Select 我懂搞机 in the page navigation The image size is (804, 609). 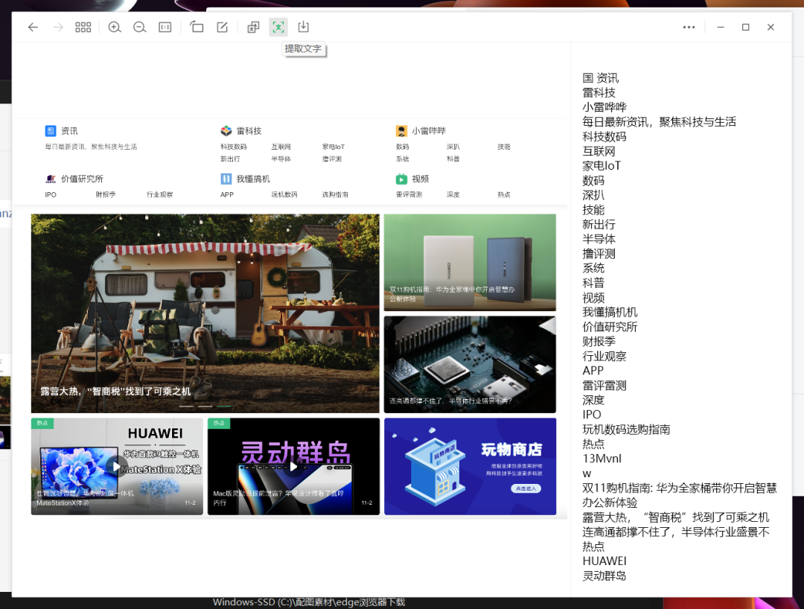252,179
